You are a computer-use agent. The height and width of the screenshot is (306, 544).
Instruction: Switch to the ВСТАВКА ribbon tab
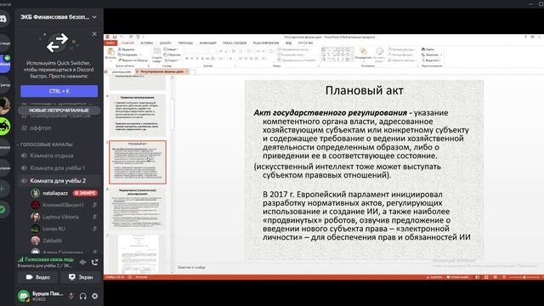pos(147,43)
